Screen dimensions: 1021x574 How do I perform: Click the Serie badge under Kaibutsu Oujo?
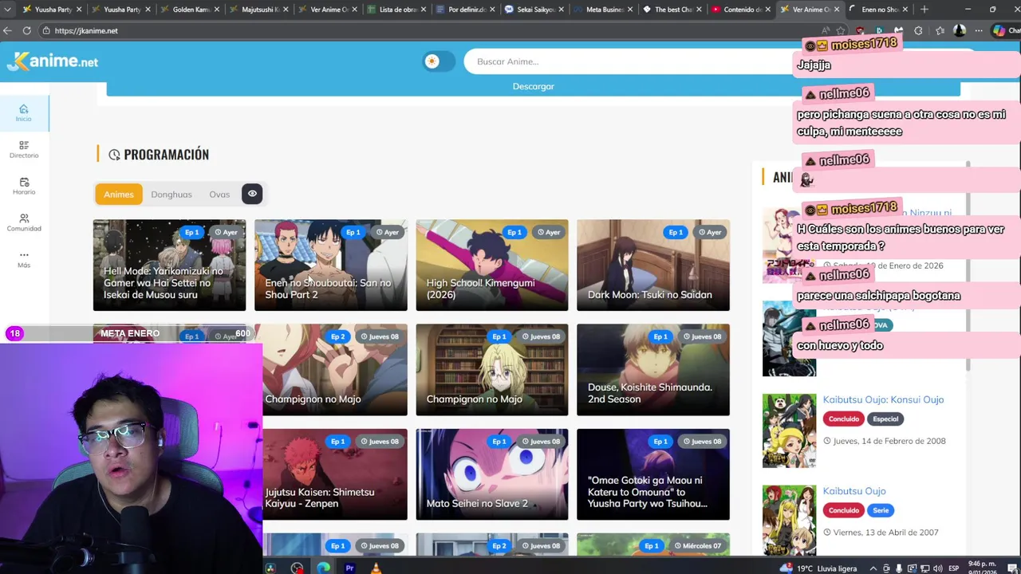881,510
